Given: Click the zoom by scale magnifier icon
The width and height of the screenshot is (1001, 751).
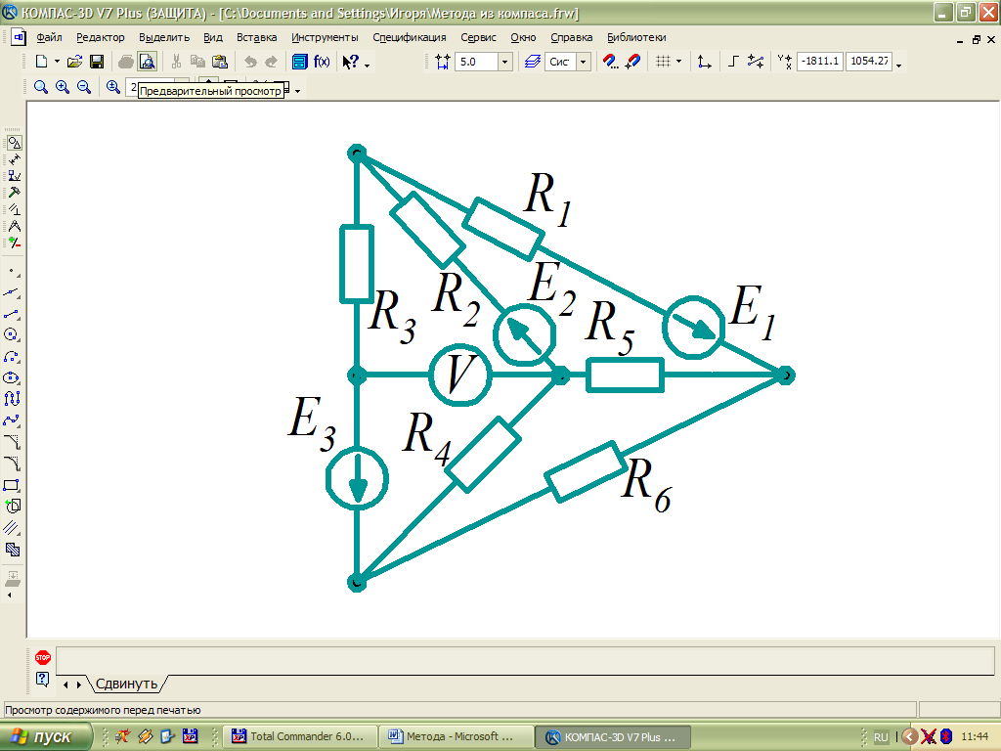Looking at the screenshot, I should 113,87.
